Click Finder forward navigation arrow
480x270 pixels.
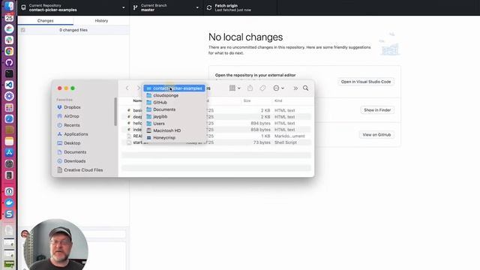pos(138,88)
